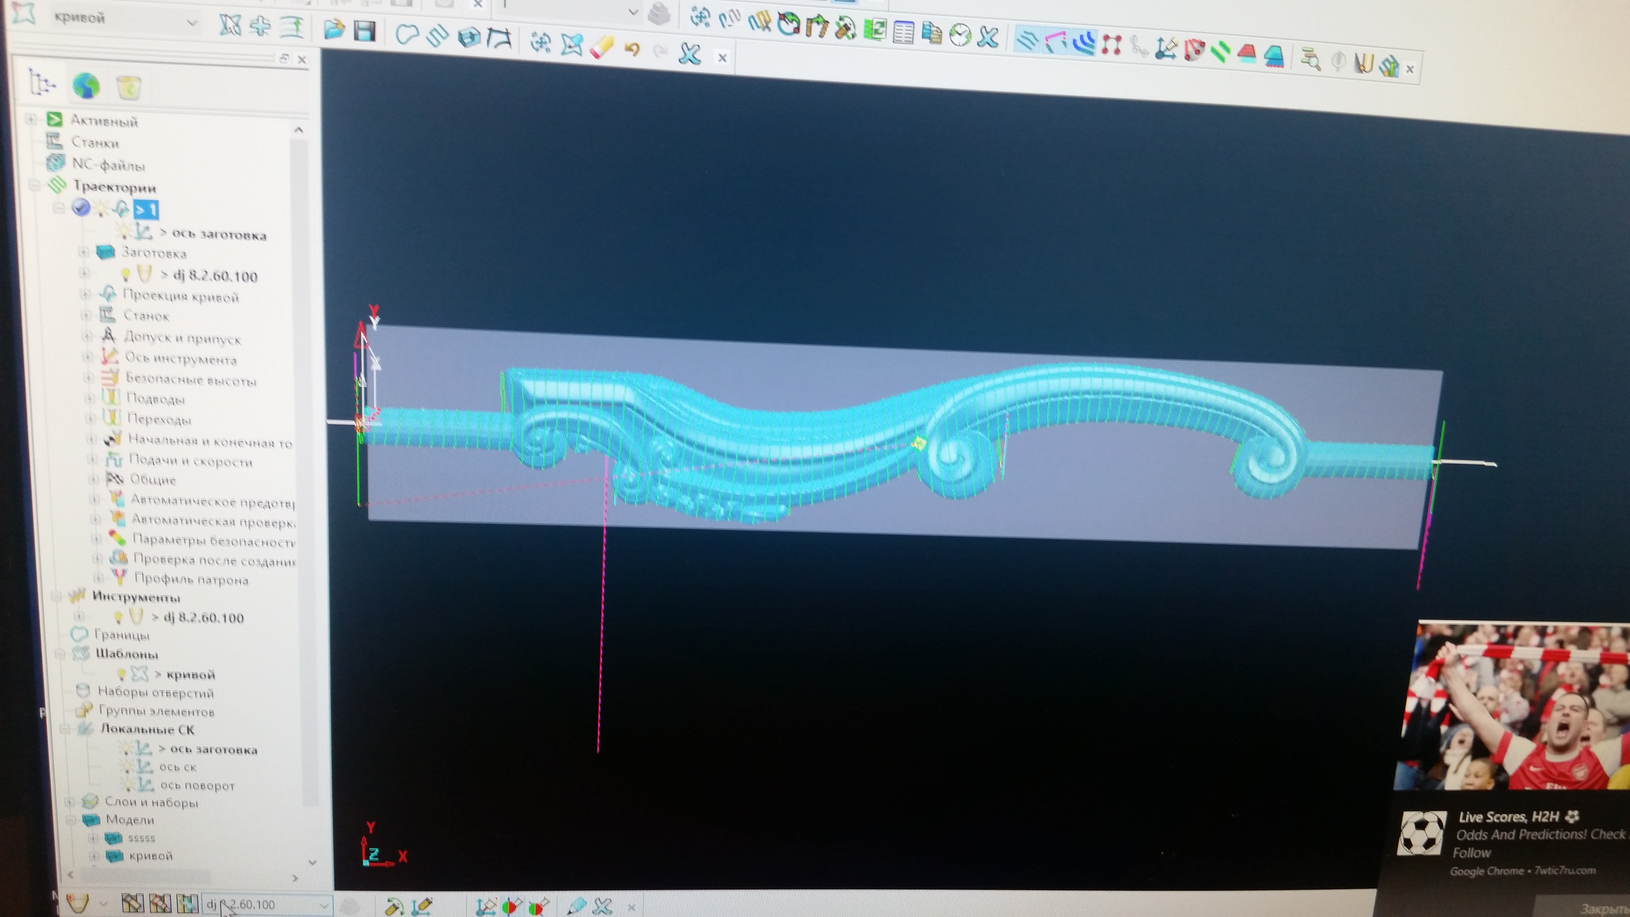Click the save (floppy disk) toolbar icon
1630x917 pixels.
pos(365,30)
